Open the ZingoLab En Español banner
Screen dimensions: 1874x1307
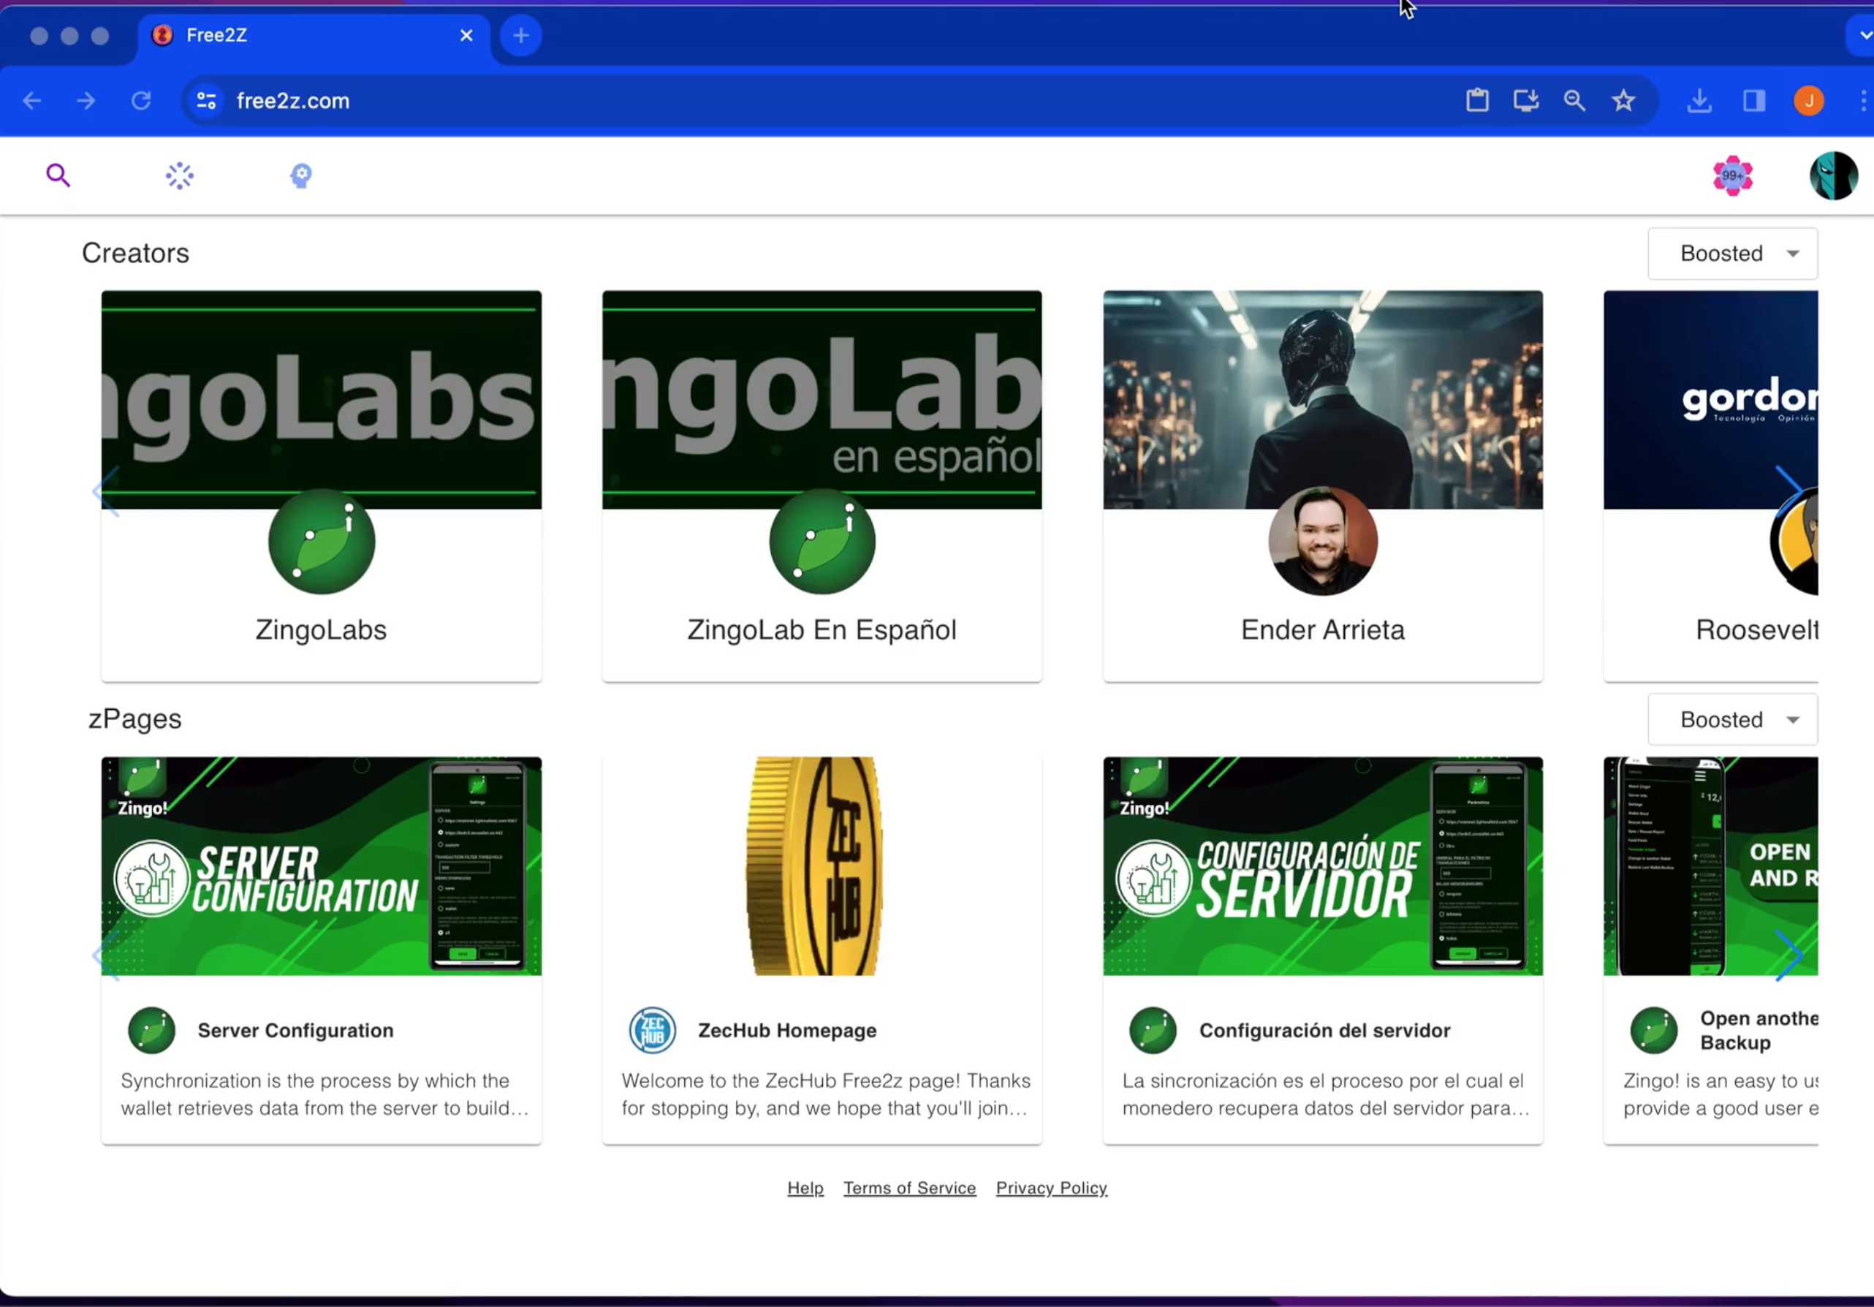pos(822,399)
